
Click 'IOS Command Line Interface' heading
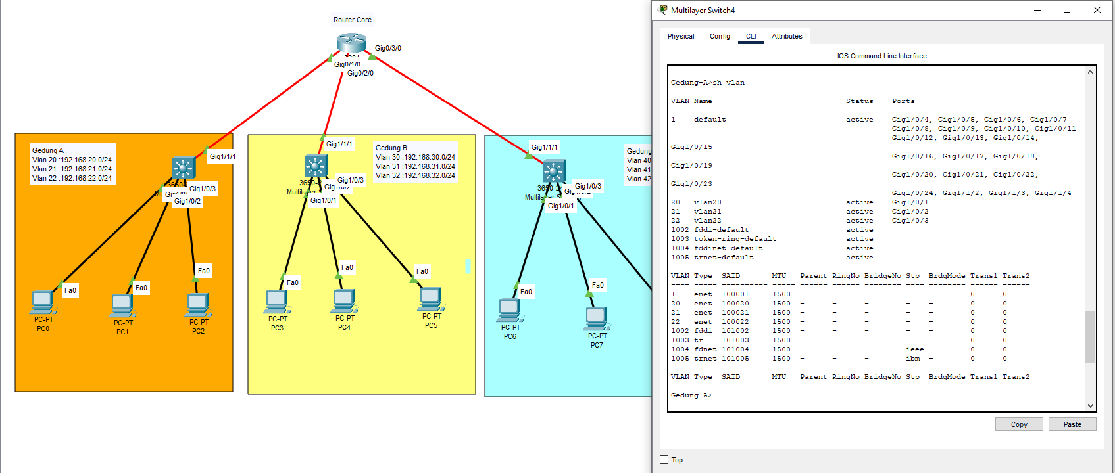coord(881,56)
